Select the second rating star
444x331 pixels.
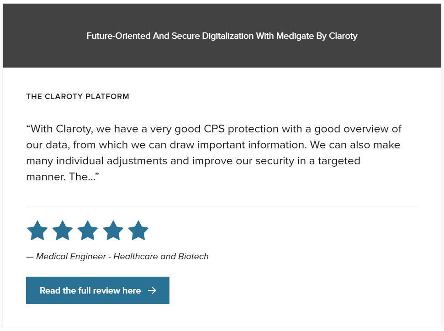63,231
